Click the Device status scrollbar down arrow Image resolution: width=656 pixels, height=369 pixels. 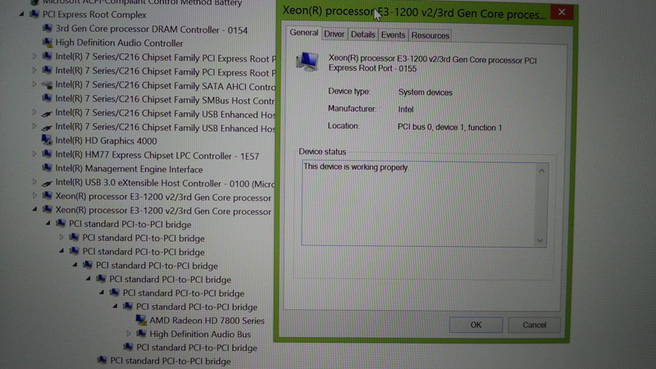pyautogui.click(x=540, y=240)
